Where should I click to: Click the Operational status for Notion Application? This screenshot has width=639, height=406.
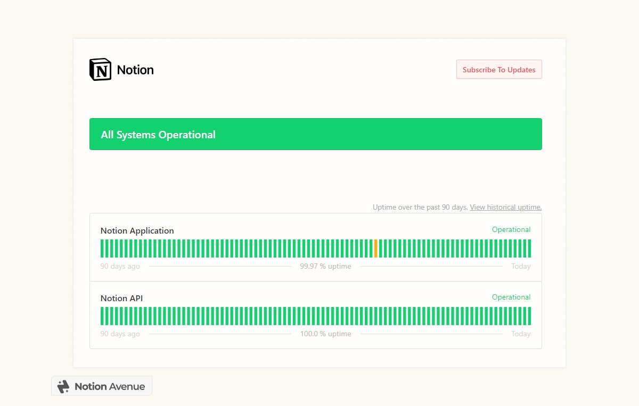[x=511, y=229]
